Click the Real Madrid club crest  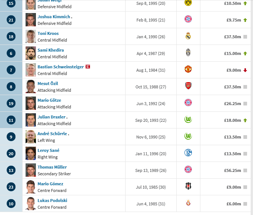point(188,36)
